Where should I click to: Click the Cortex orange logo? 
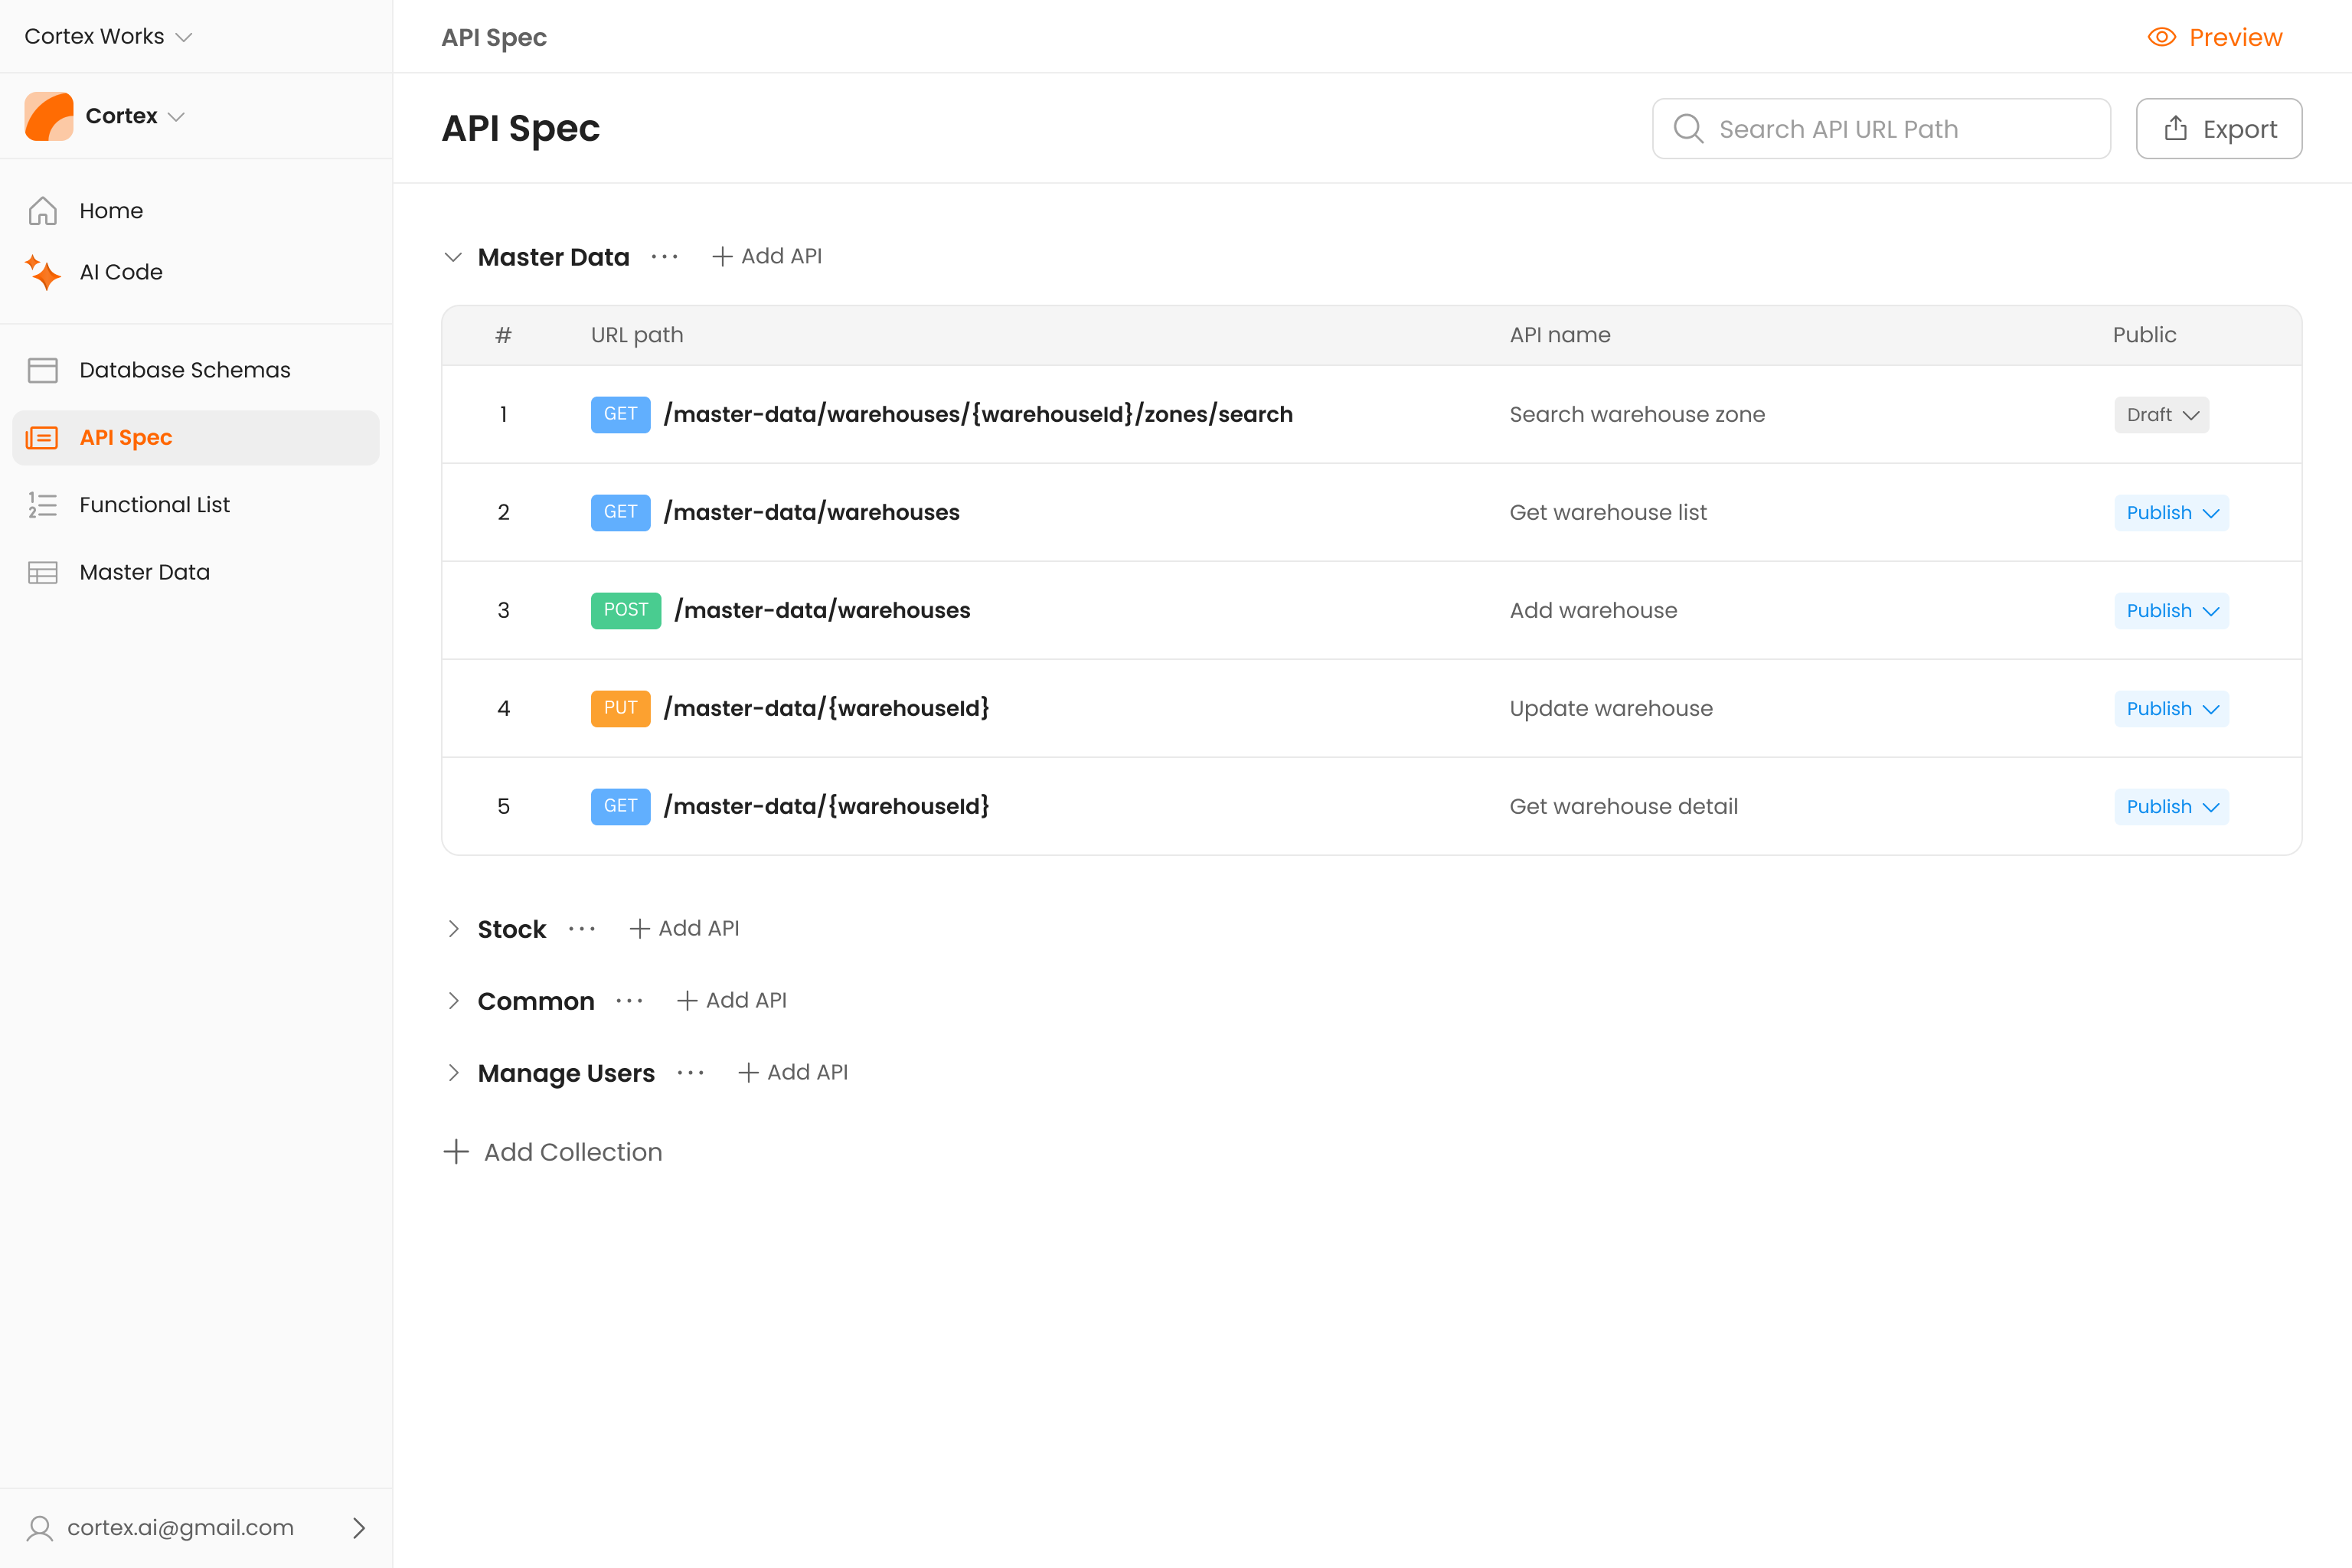pyautogui.click(x=49, y=116)
